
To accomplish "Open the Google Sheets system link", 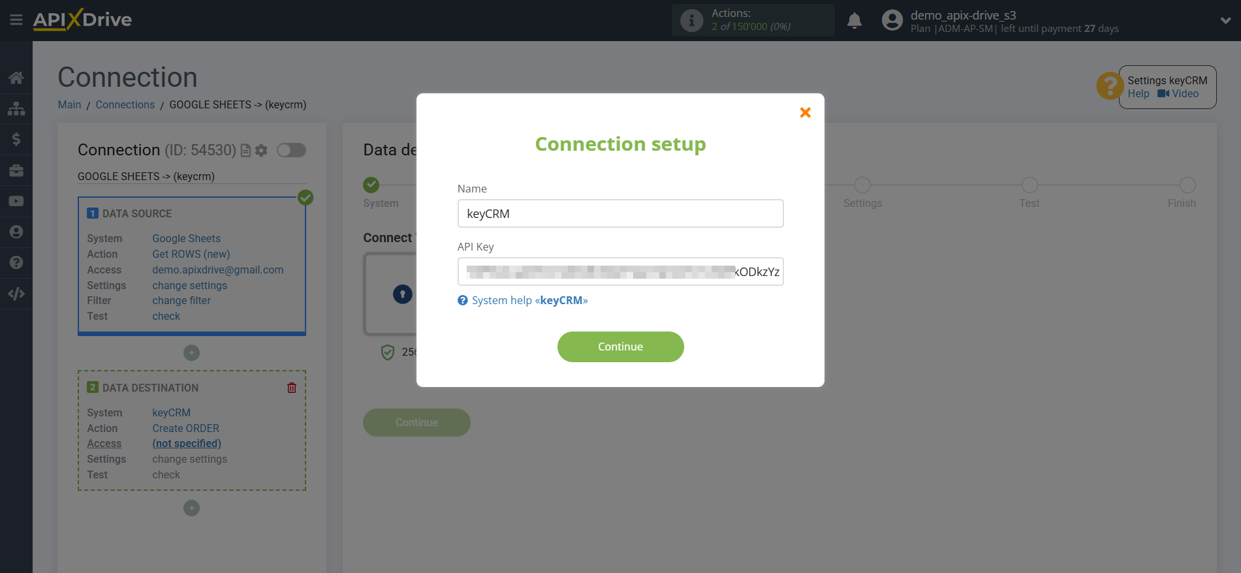I will tap(186, 238).
